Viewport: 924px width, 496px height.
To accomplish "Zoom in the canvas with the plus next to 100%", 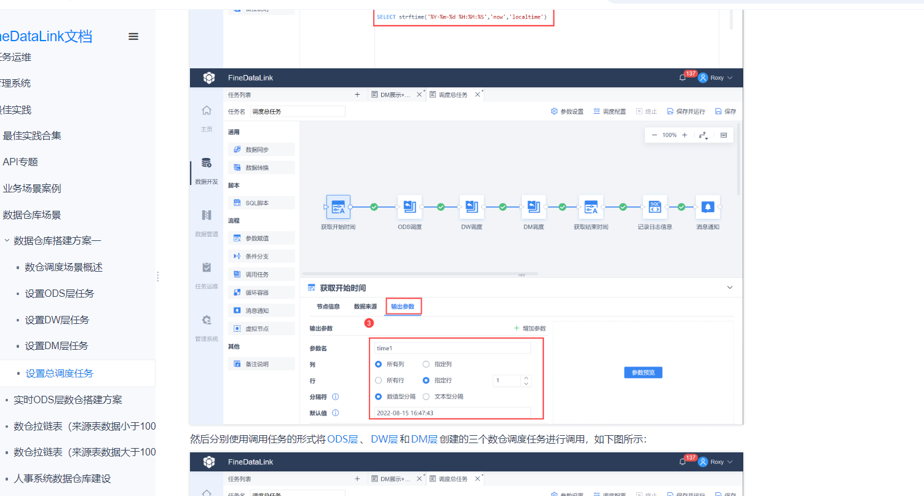I will click(x=684, y=135).
